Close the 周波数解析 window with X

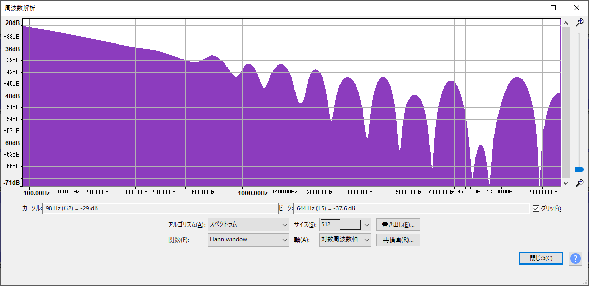coord(576,8)
